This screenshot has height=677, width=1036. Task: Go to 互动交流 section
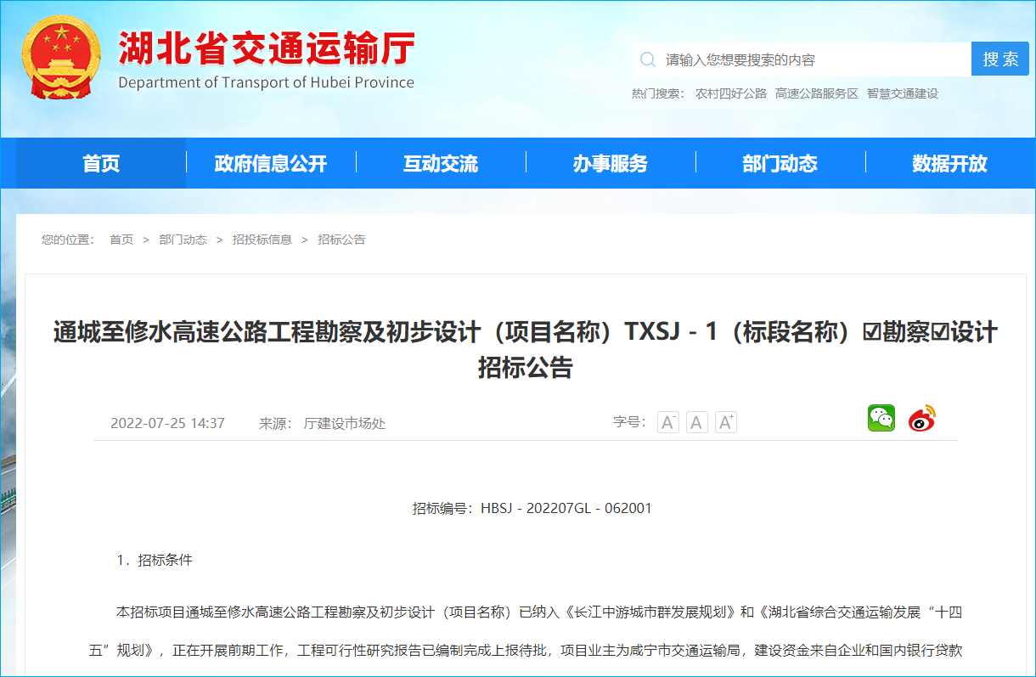click(x=441, y=163)
